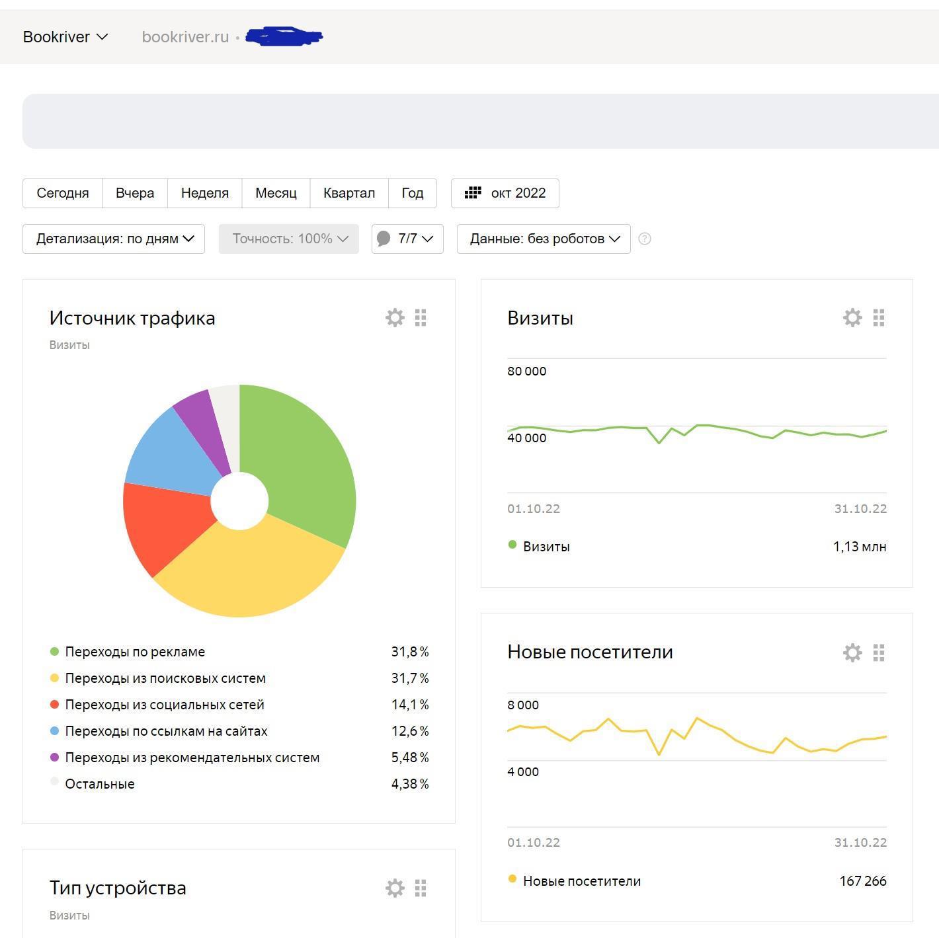Select the Квартал period tab
939x938 pixels.
tap(348, 193)
